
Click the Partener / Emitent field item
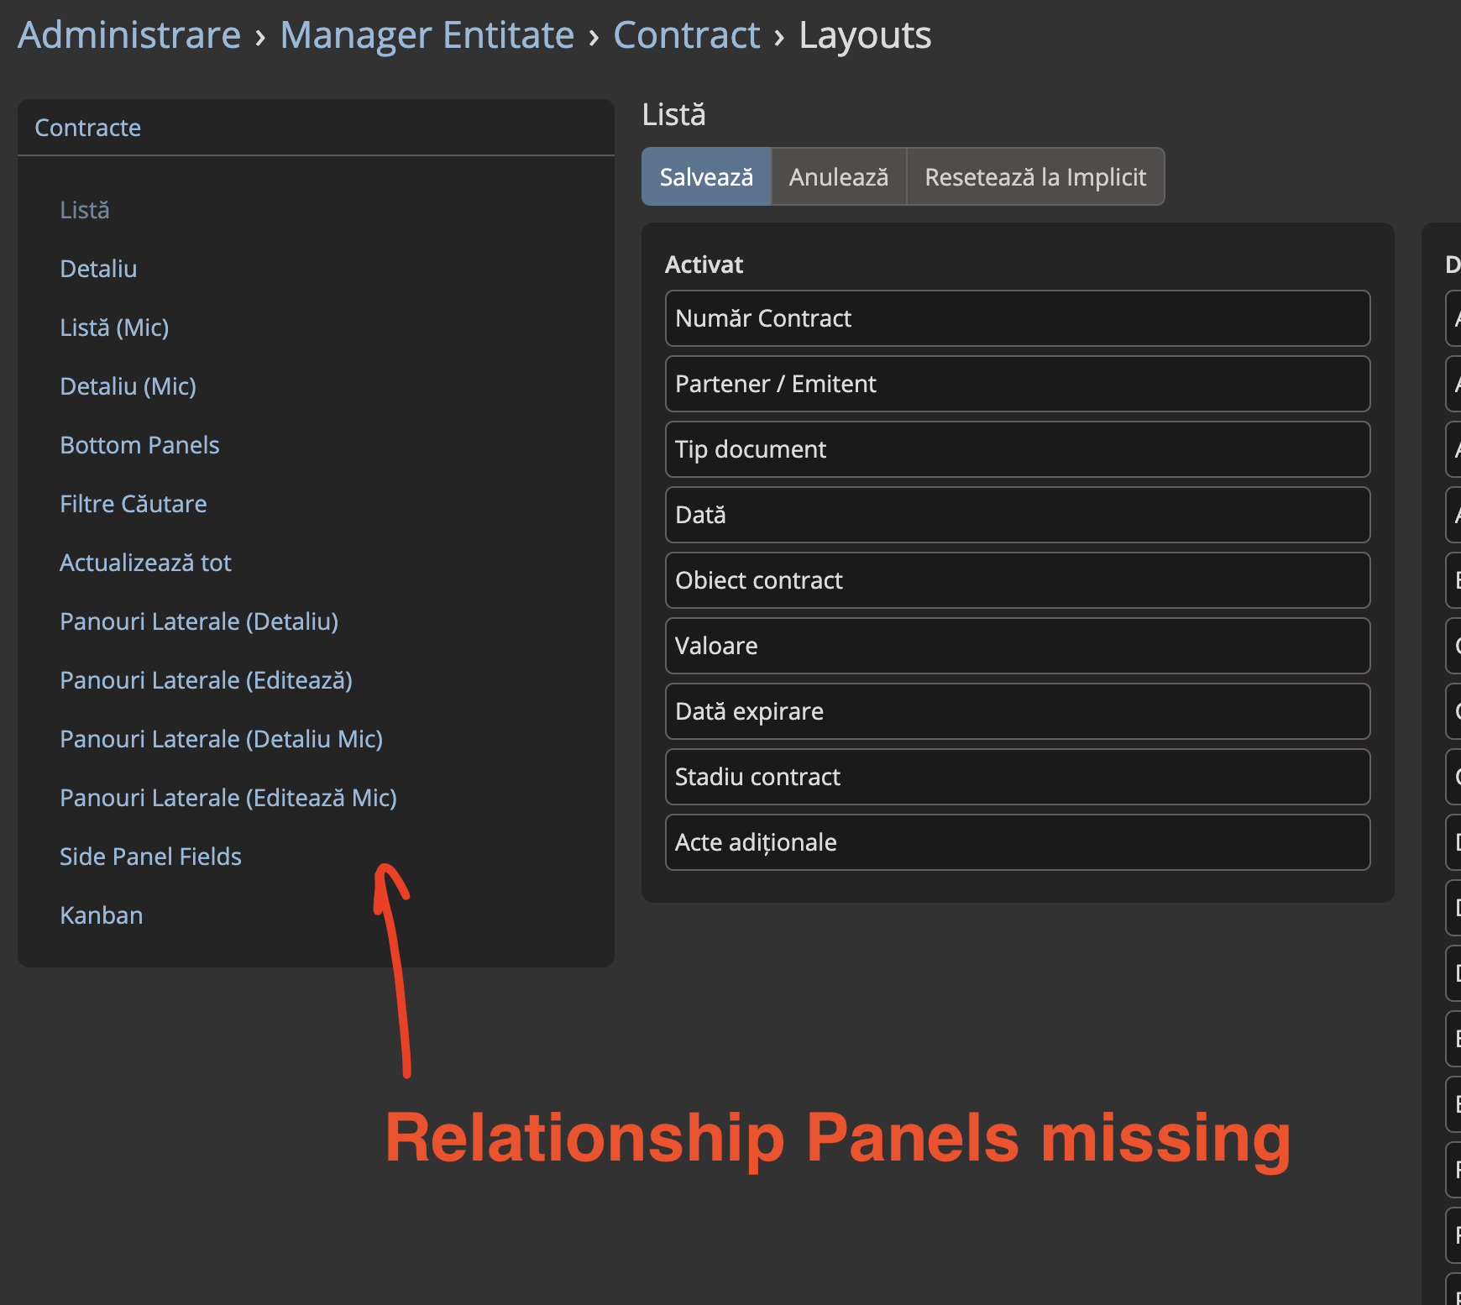click(1017, 384)
